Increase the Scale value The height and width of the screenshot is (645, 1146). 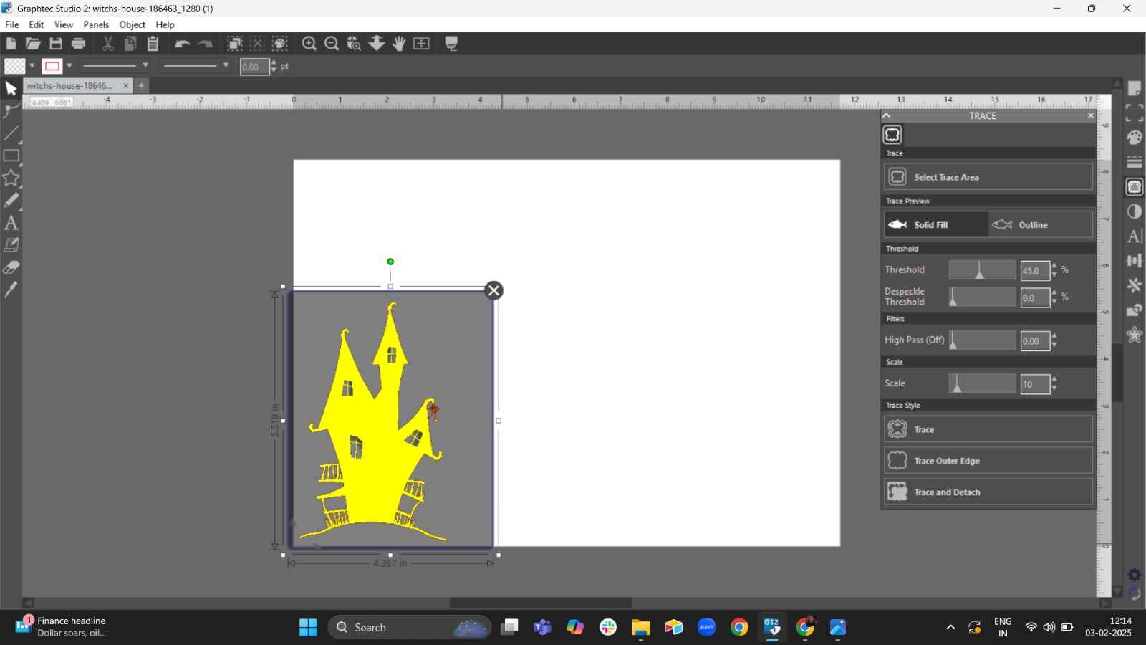[1054, 379]
